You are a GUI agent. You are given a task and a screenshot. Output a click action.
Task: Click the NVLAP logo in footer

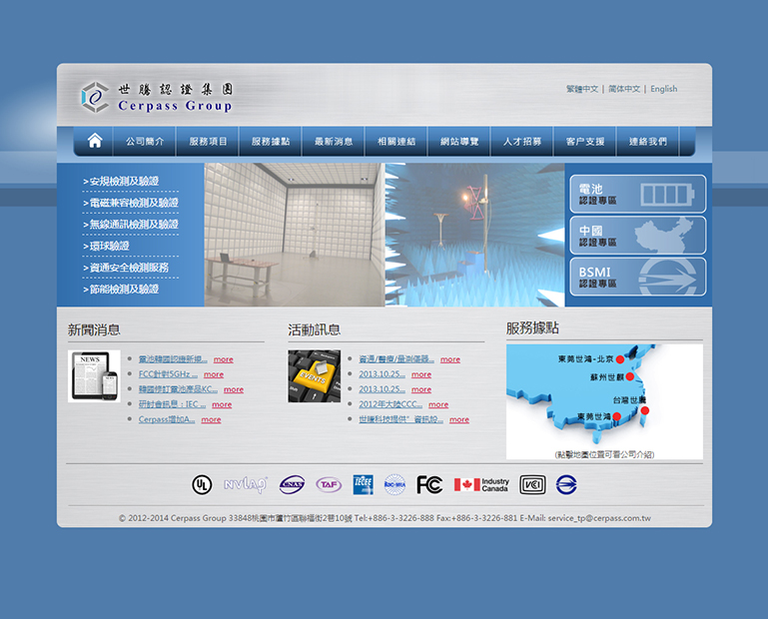click(x=246, y=485)
